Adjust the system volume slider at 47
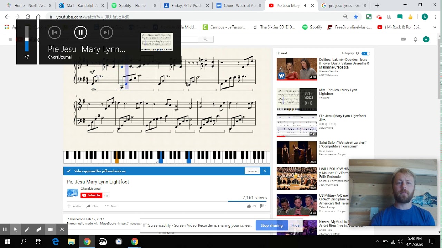Image resolution: width=442 pixels, height=248 pixels. pos(27,39)
